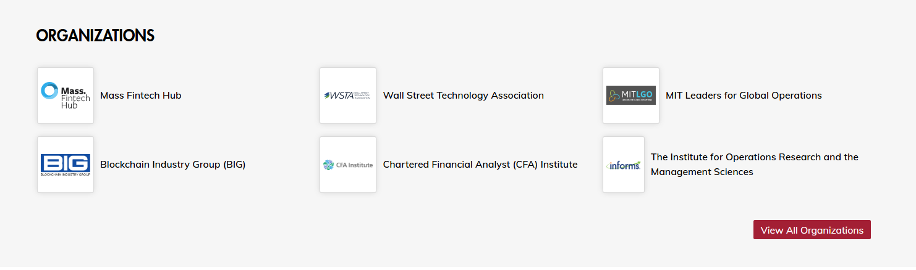The width and height of the screenshot is (916, 270).
Task: Select the BIG Blockchain Industry Group logo
Action: pyautogui.click(x=66, y=165)
